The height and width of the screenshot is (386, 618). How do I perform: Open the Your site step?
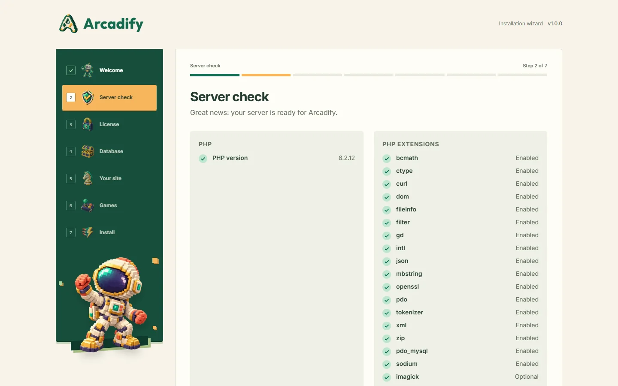pos(109,178)
